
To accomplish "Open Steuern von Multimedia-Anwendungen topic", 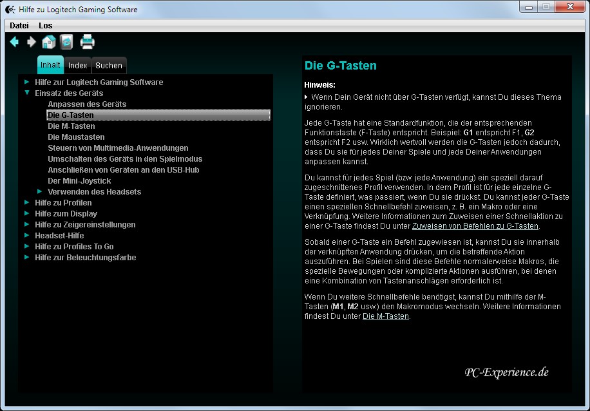I will click(118, 148).
